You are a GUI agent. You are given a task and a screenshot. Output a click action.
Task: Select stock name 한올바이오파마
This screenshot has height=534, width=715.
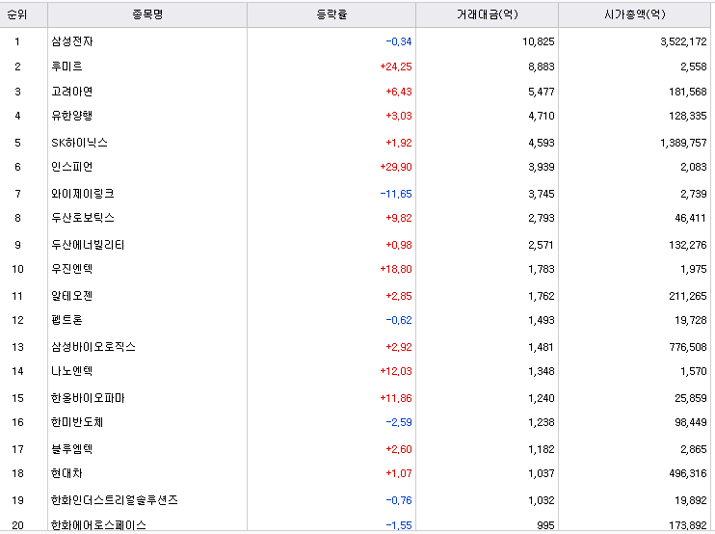click(x=88, y=398)
